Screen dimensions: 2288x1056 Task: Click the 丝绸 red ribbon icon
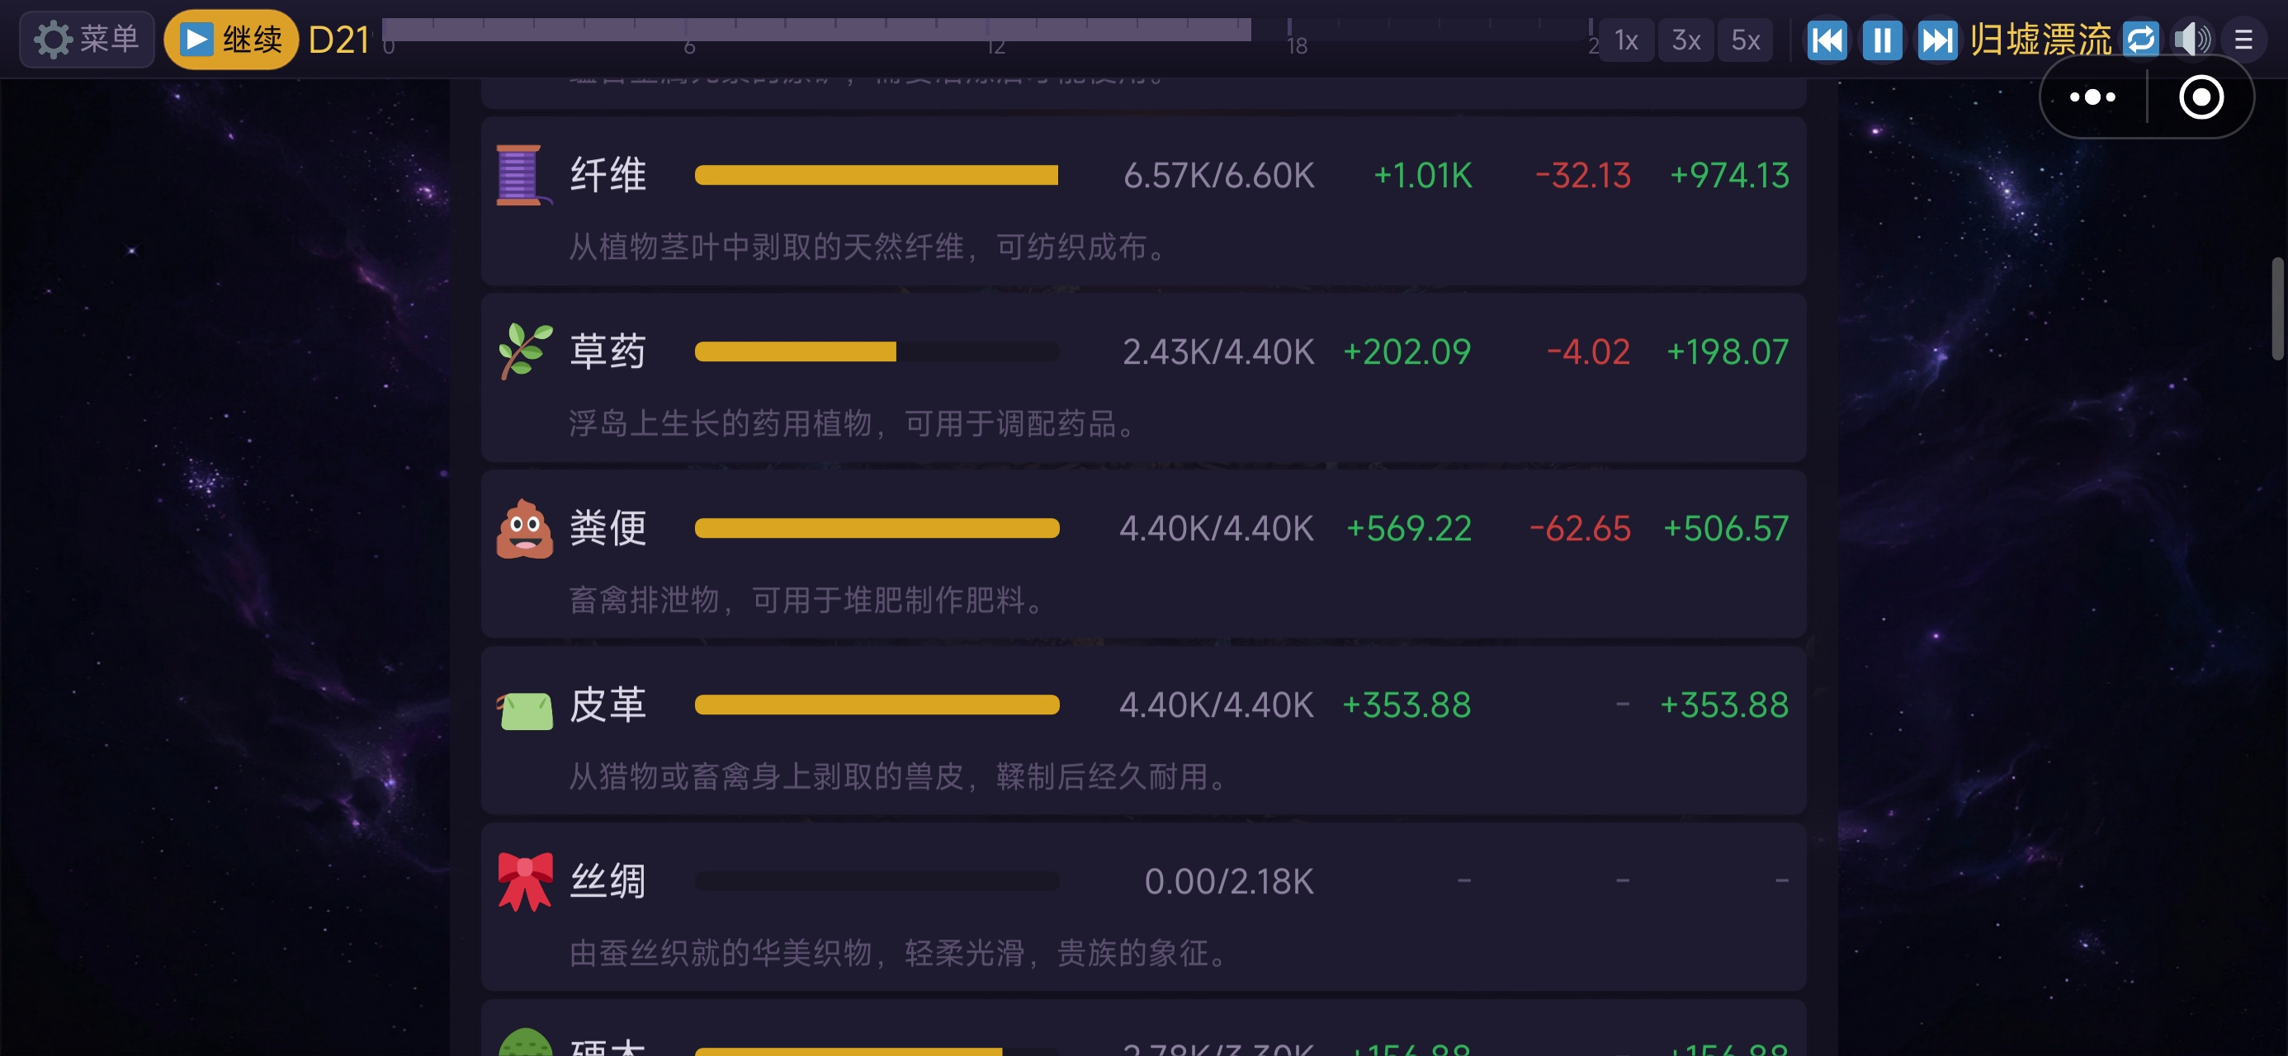click(x=524, y=881)
